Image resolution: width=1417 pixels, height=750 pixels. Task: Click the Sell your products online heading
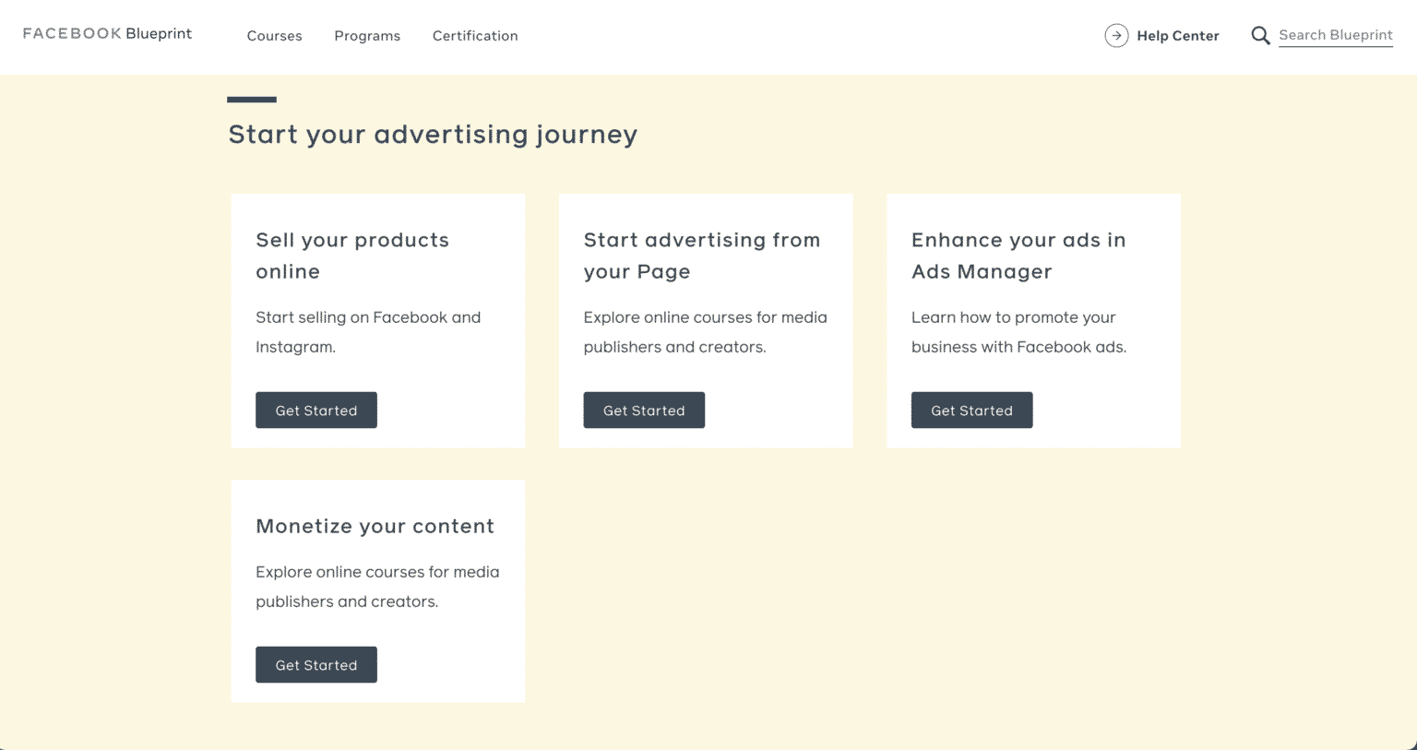[x=352, y=255]
